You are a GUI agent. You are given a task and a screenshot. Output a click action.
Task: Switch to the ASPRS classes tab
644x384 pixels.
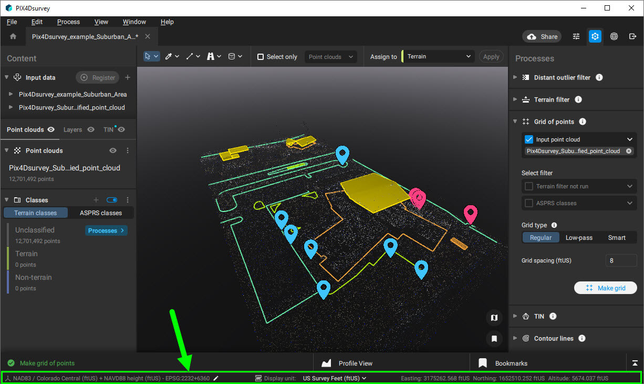(x=100, y=213)
